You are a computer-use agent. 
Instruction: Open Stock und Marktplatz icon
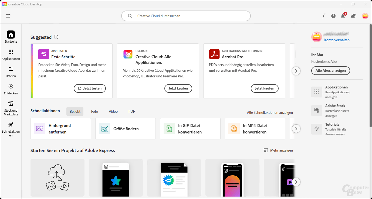pos(11,104)
